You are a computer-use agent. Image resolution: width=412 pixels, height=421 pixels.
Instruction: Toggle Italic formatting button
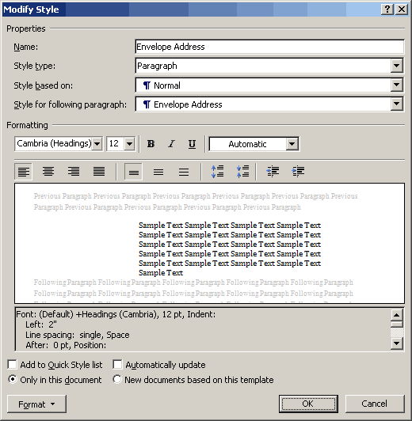pos(171,144)
